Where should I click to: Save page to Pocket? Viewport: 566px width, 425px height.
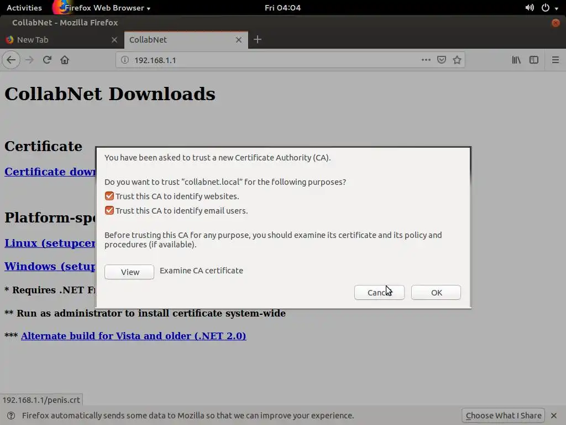(x=442, y=60)
